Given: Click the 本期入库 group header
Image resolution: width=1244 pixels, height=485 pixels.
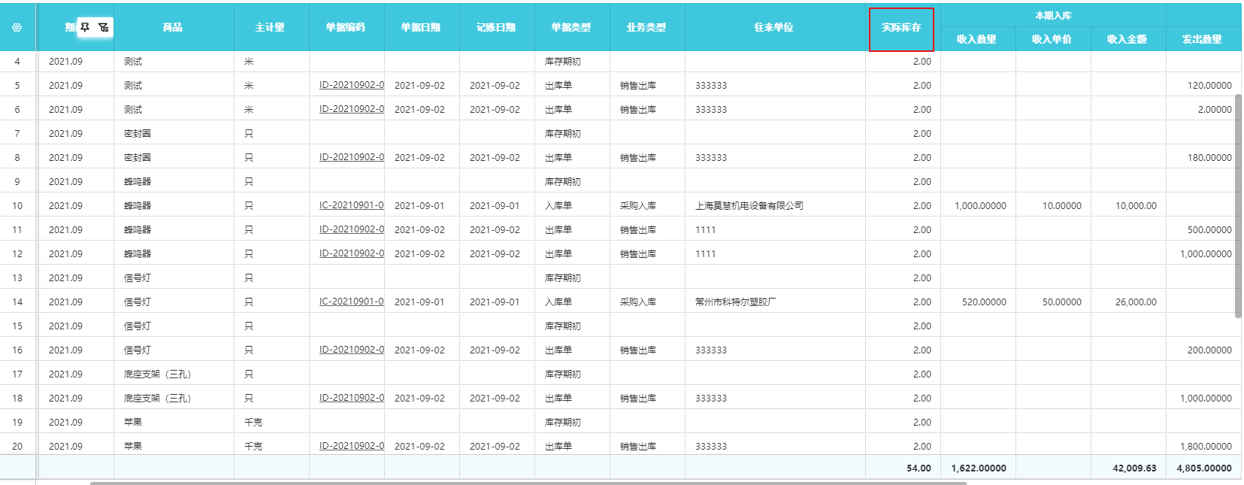Looking at the screenshot, I should [1053, 15].
